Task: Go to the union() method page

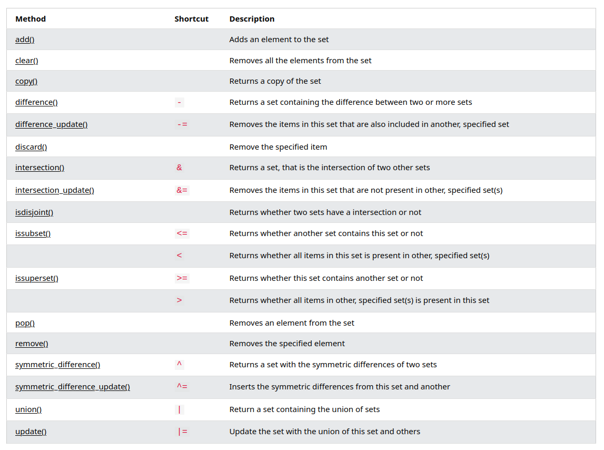Action: tap(28, 409)
